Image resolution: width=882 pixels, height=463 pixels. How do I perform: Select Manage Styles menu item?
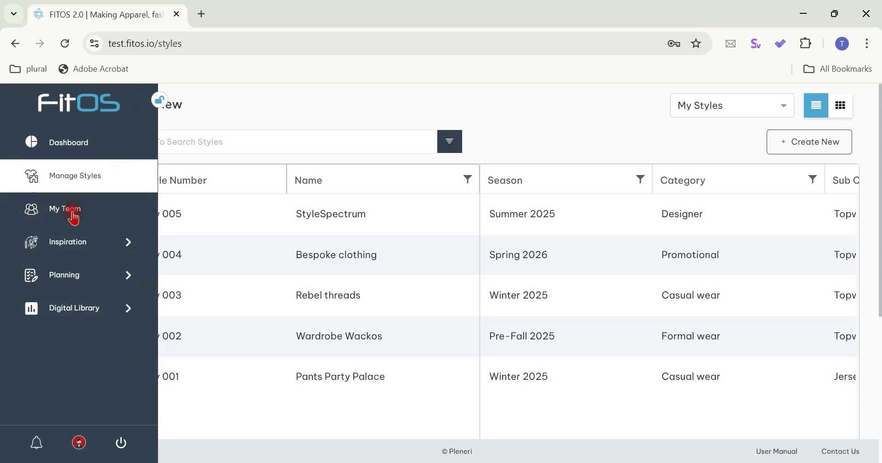(x=79, y=175)
